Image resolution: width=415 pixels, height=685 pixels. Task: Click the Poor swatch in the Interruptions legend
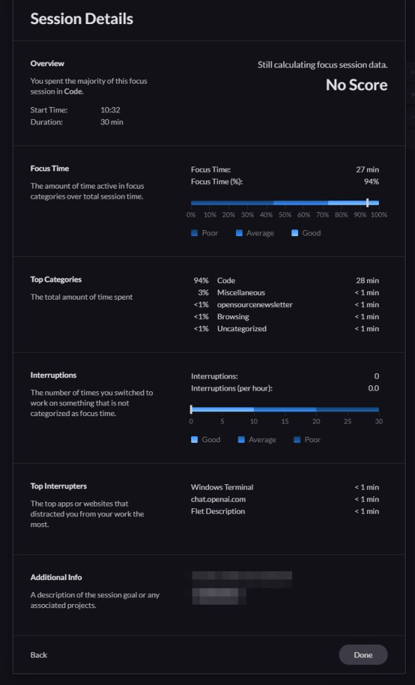[x=297, y=440]
